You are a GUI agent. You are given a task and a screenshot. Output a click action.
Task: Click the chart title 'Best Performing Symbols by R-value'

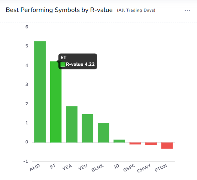coord(59,10)
